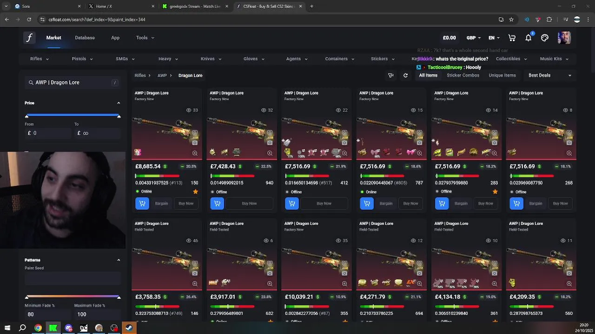Zoom into the £3,758.35 item image
Viewport: 595px width, 334px height.
[195, 283]
